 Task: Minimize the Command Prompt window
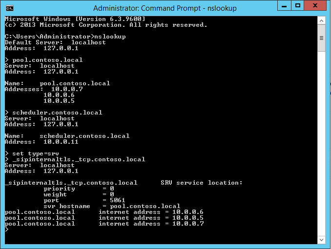pyautogui.click(x=284, y=5)
